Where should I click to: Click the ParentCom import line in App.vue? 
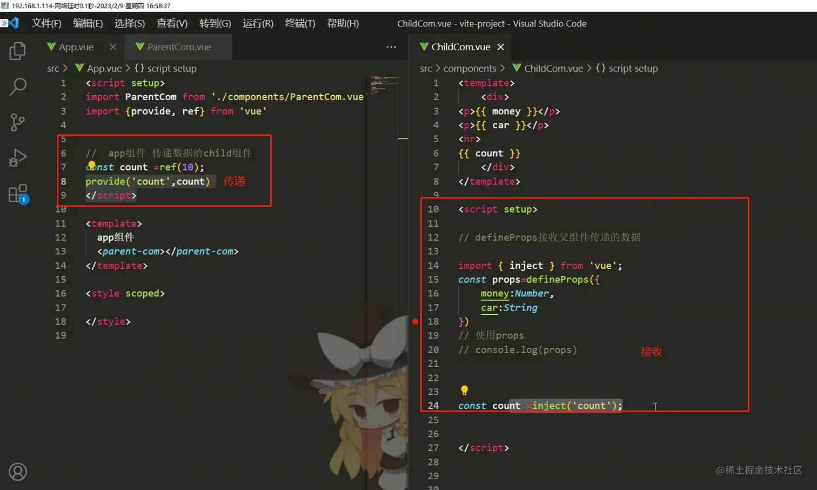click(x=225, y=97)
